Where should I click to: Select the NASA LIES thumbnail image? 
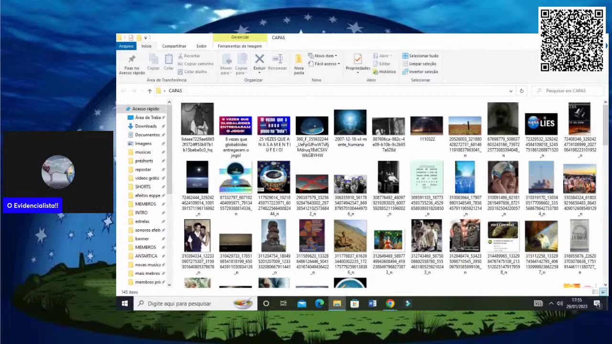(541, 124)
